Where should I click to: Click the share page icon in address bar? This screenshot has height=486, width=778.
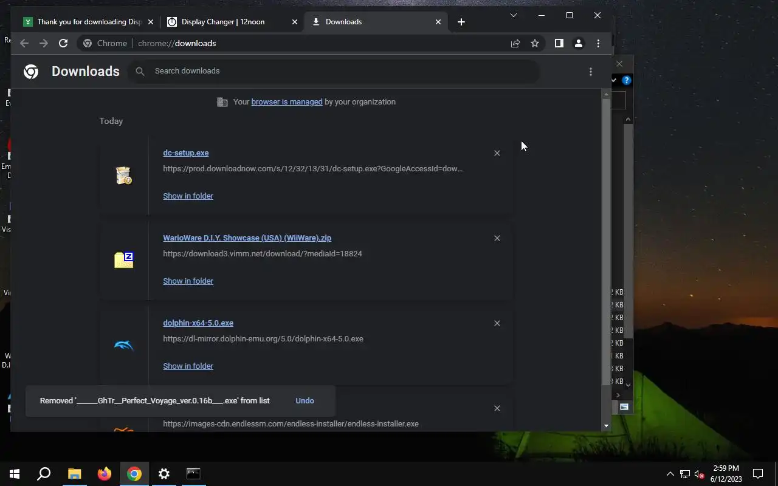tap(515, 43)
